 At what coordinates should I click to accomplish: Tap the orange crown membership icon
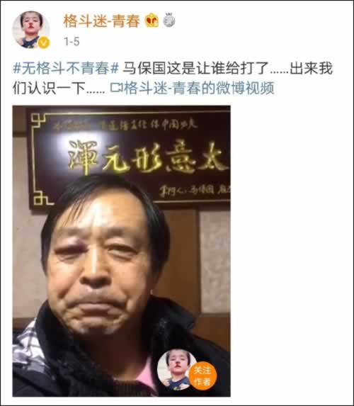[x=152, y=21]
